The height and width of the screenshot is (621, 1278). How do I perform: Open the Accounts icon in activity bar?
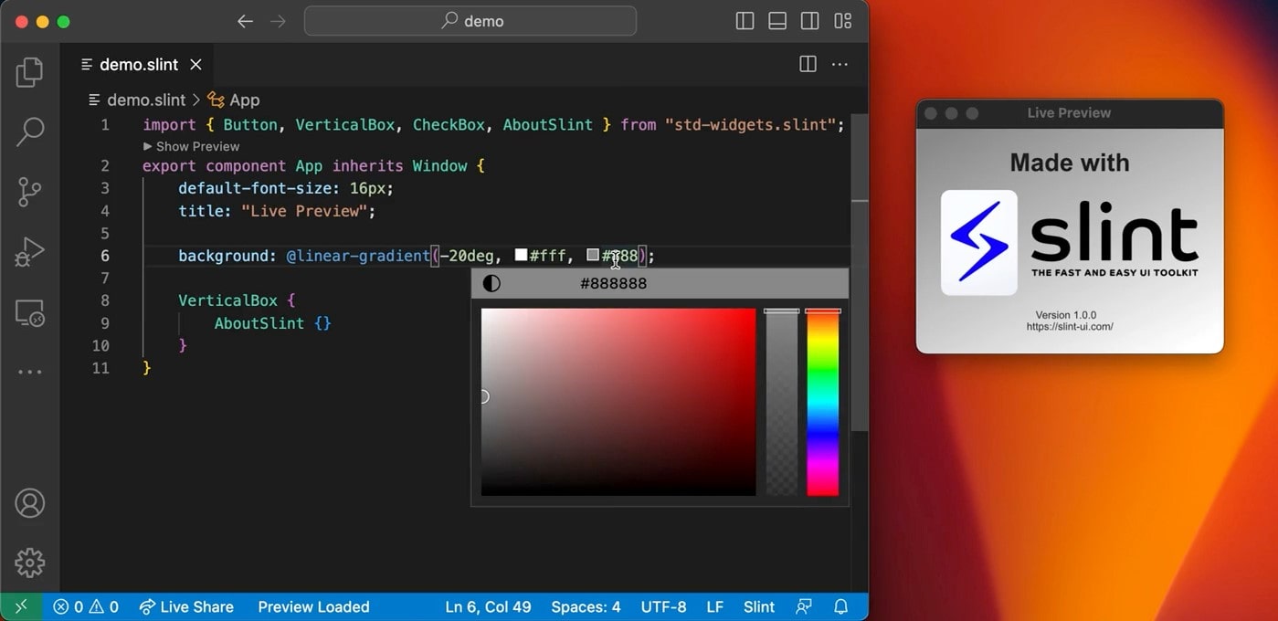coord(30,503)
